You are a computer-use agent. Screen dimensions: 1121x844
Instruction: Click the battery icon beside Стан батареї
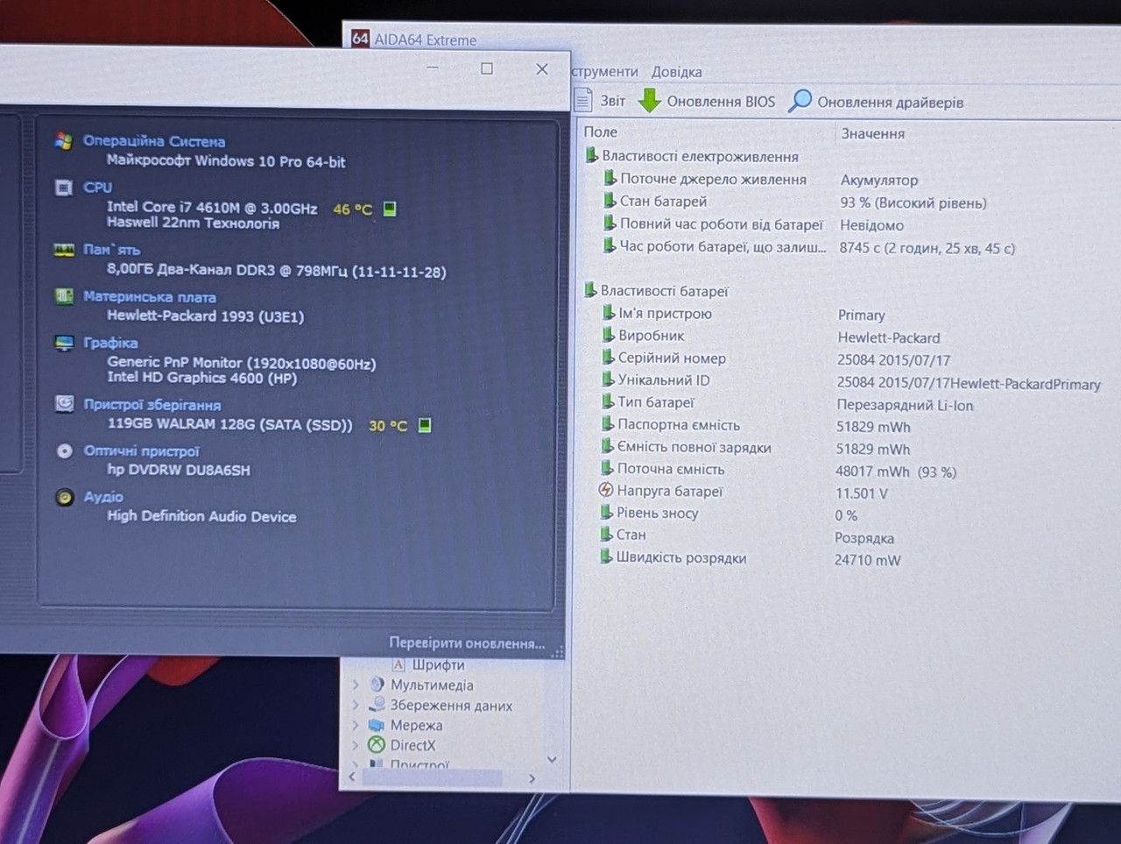[610, 201]
